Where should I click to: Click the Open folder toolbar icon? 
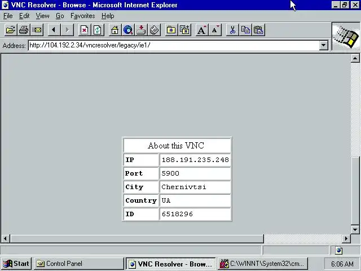click(11, 30)
